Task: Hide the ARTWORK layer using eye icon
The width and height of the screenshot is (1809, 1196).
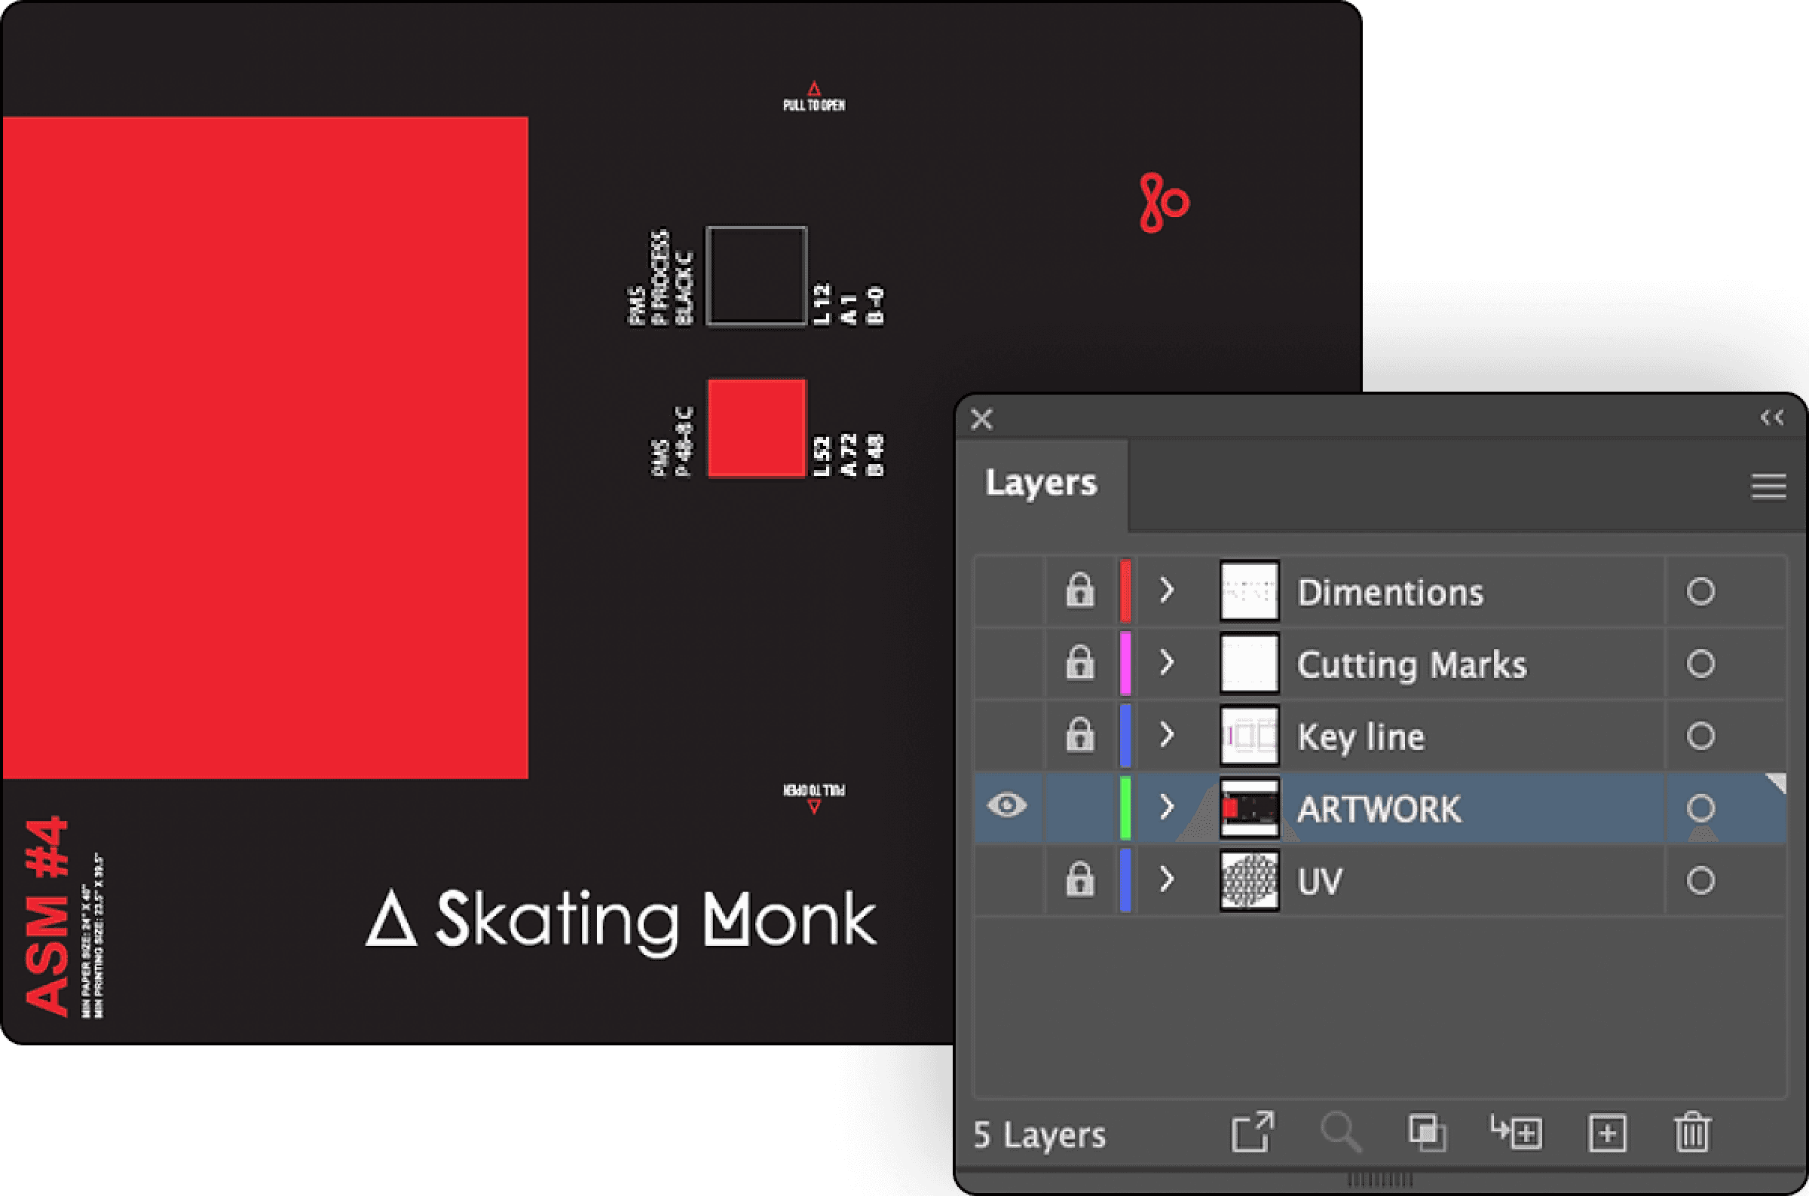Action: [1007, 805]
